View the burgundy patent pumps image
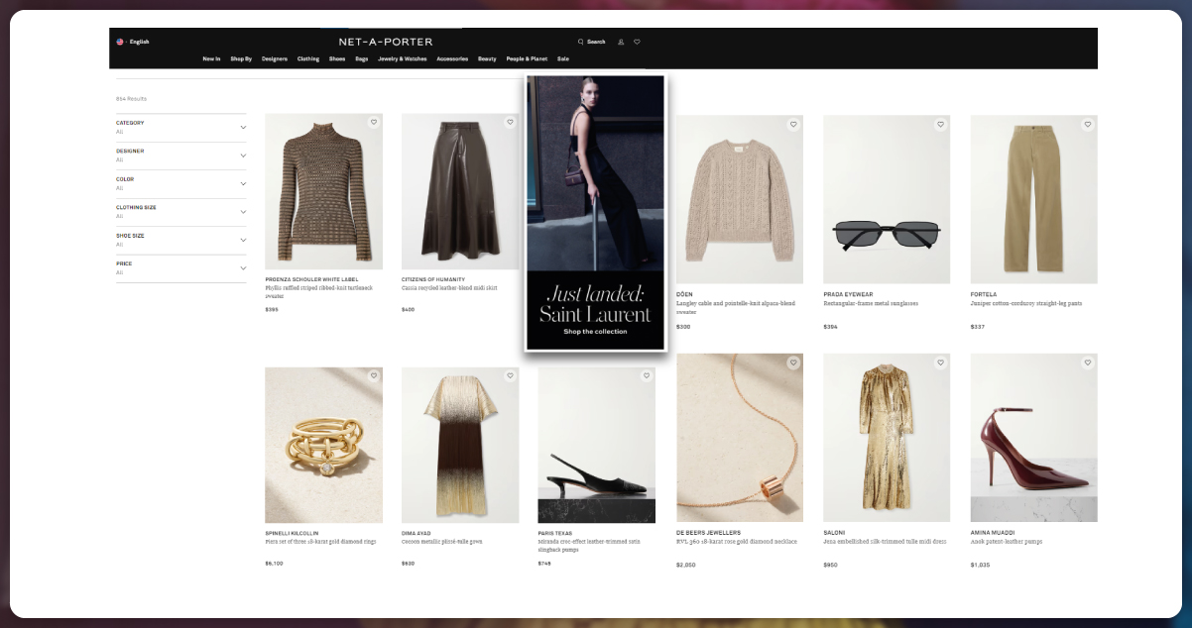 1033,438
